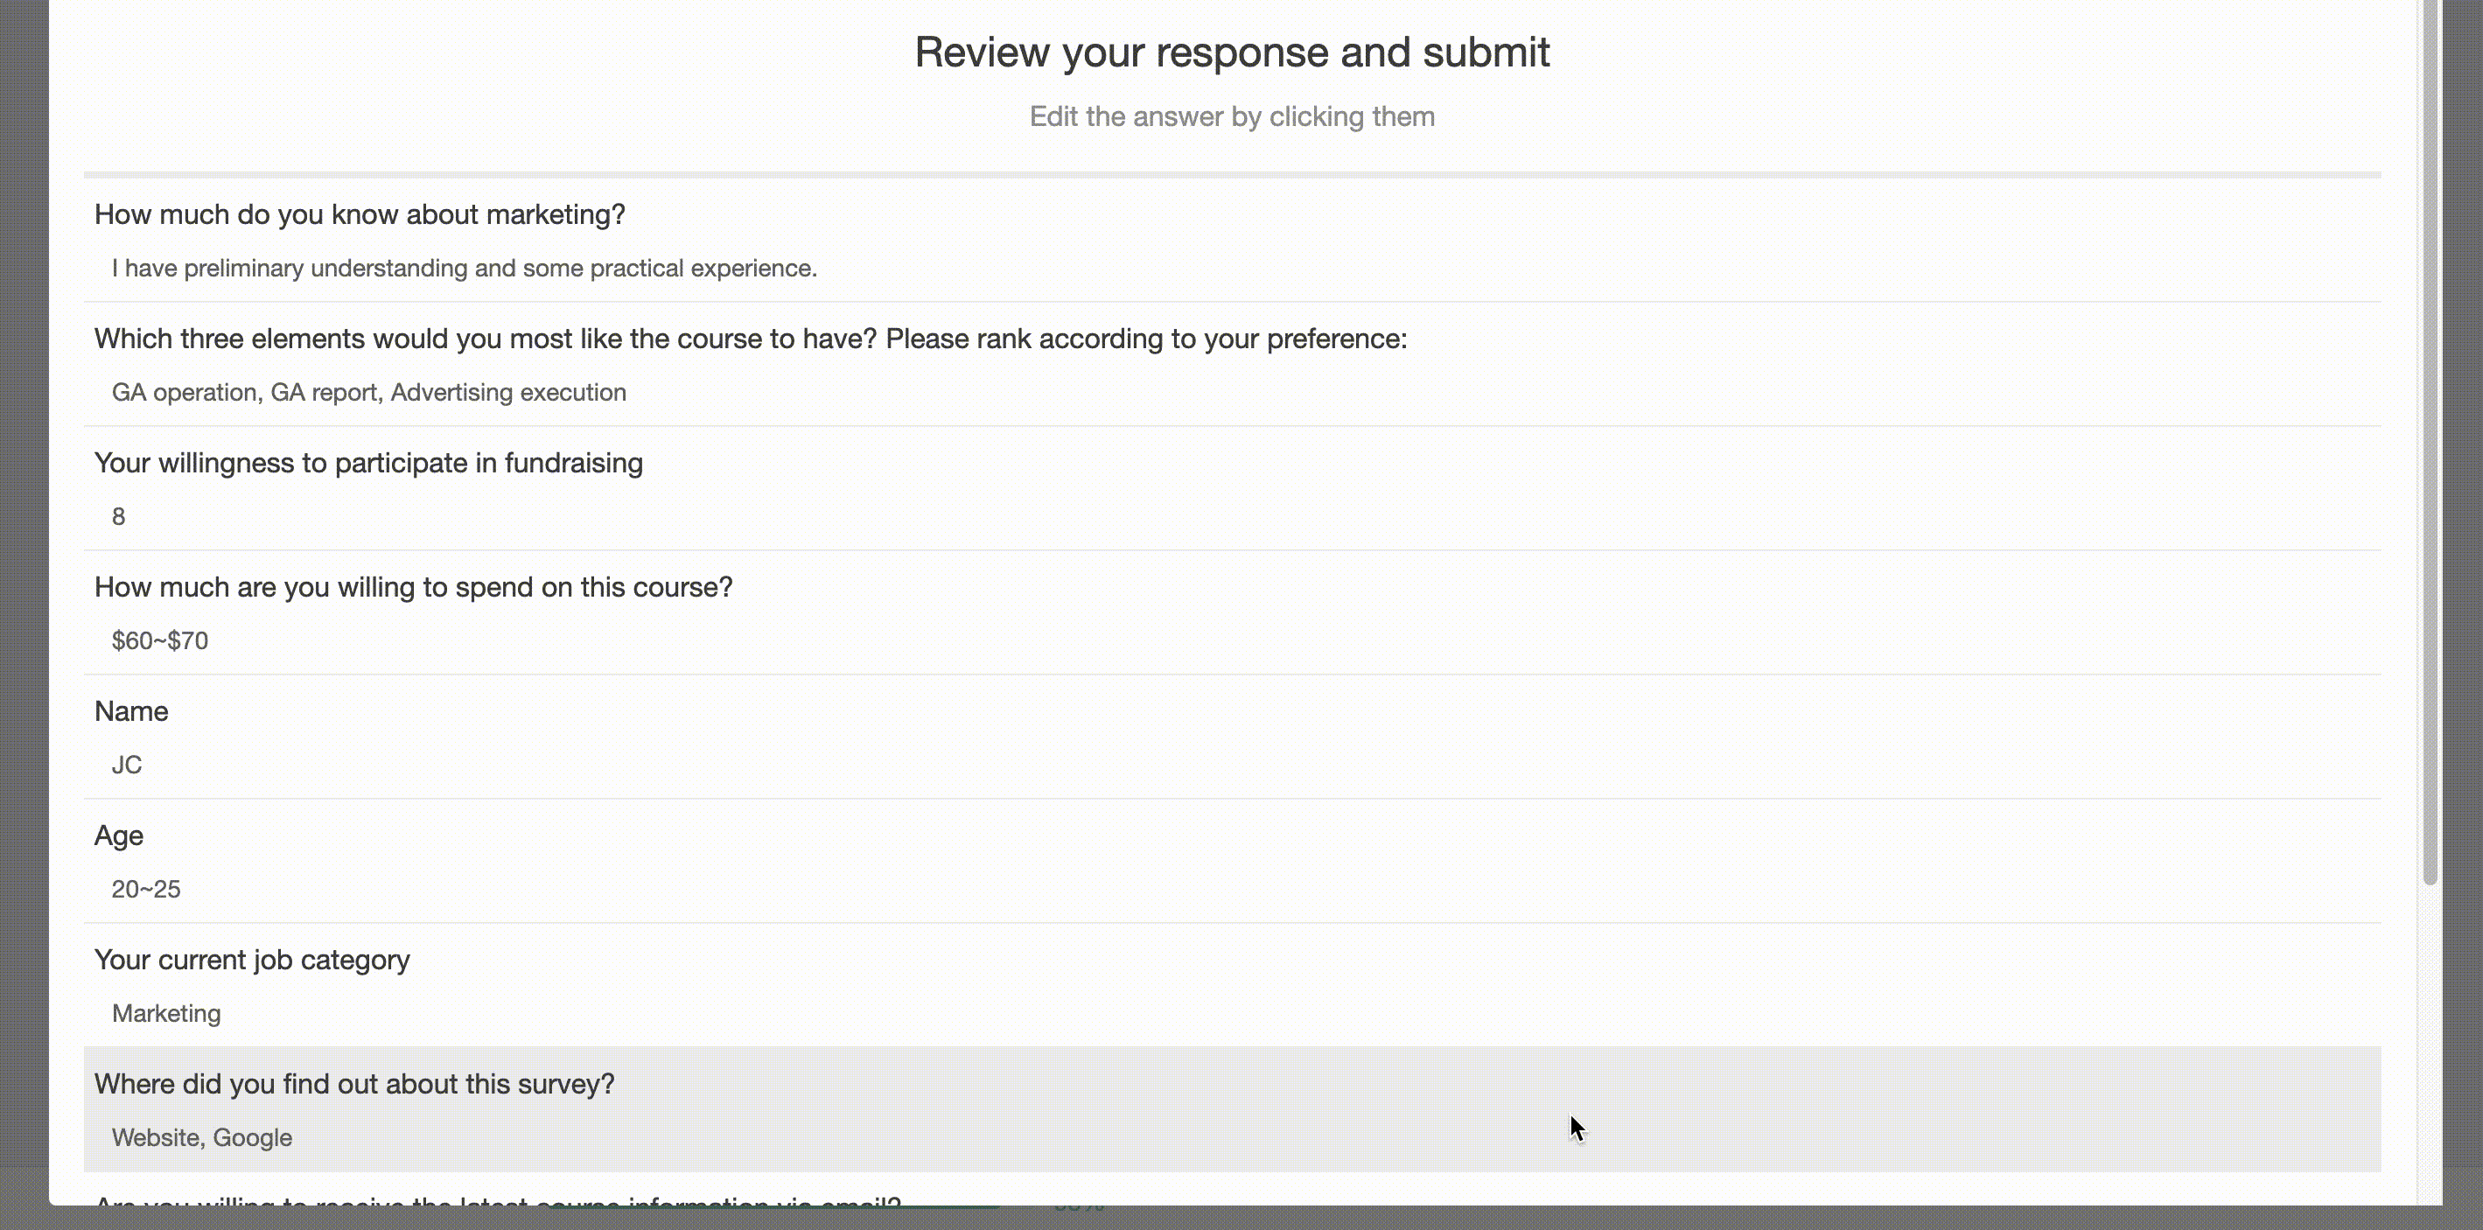Edit the marketing knowledge answer
The image size is (2483, 1230).
pyautogui.click(x=359, y=214)
